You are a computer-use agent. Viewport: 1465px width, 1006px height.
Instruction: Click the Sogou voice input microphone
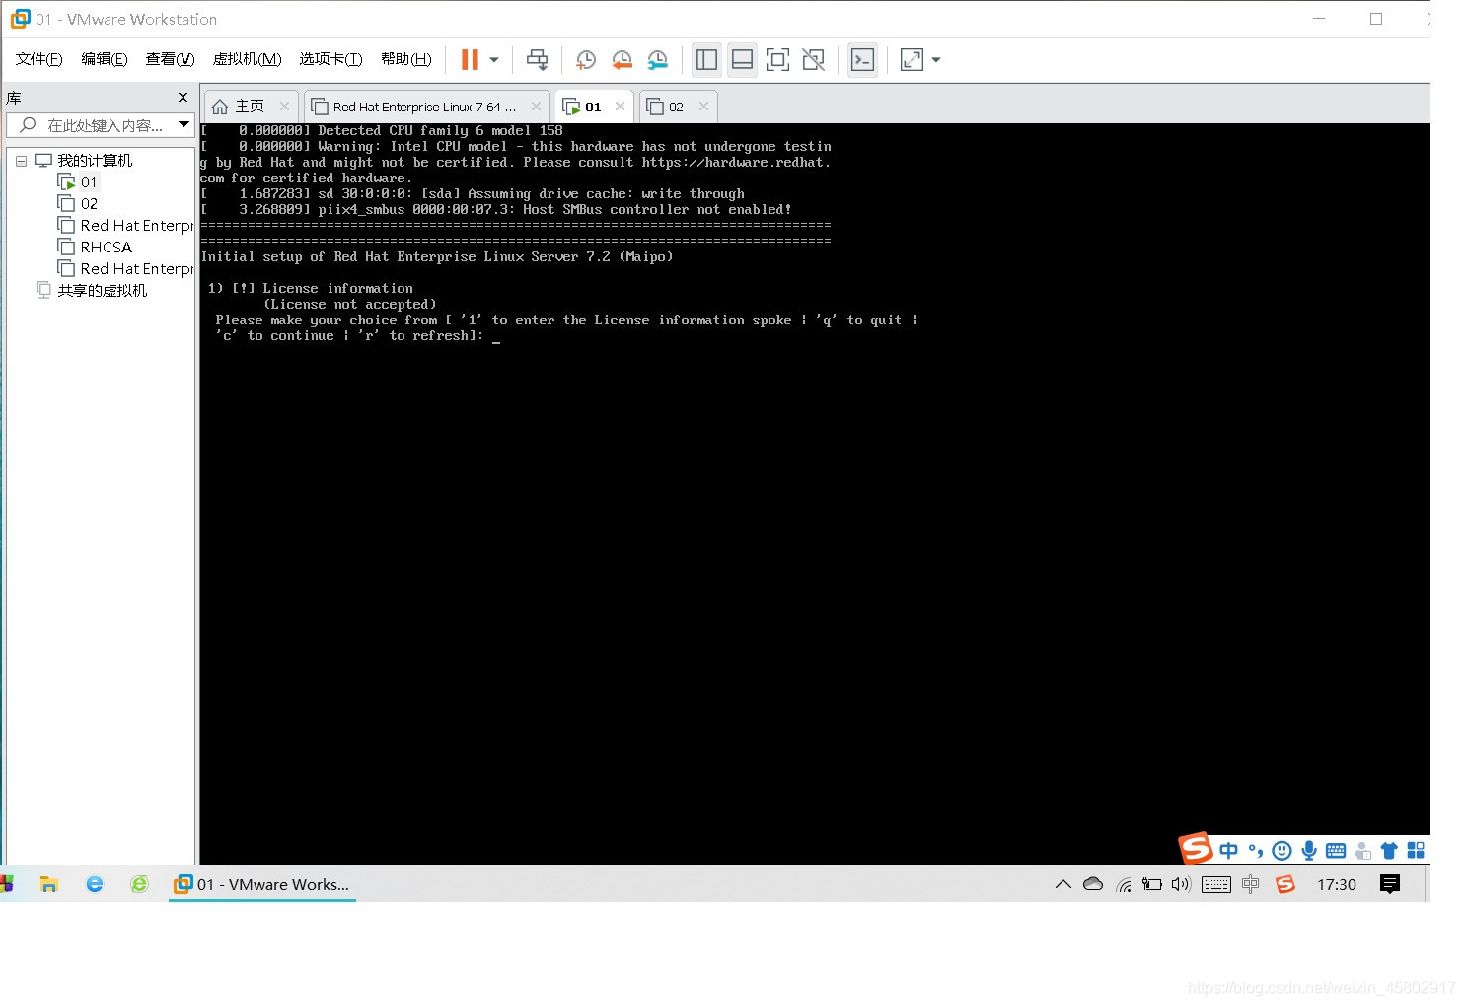(1309, 851)
